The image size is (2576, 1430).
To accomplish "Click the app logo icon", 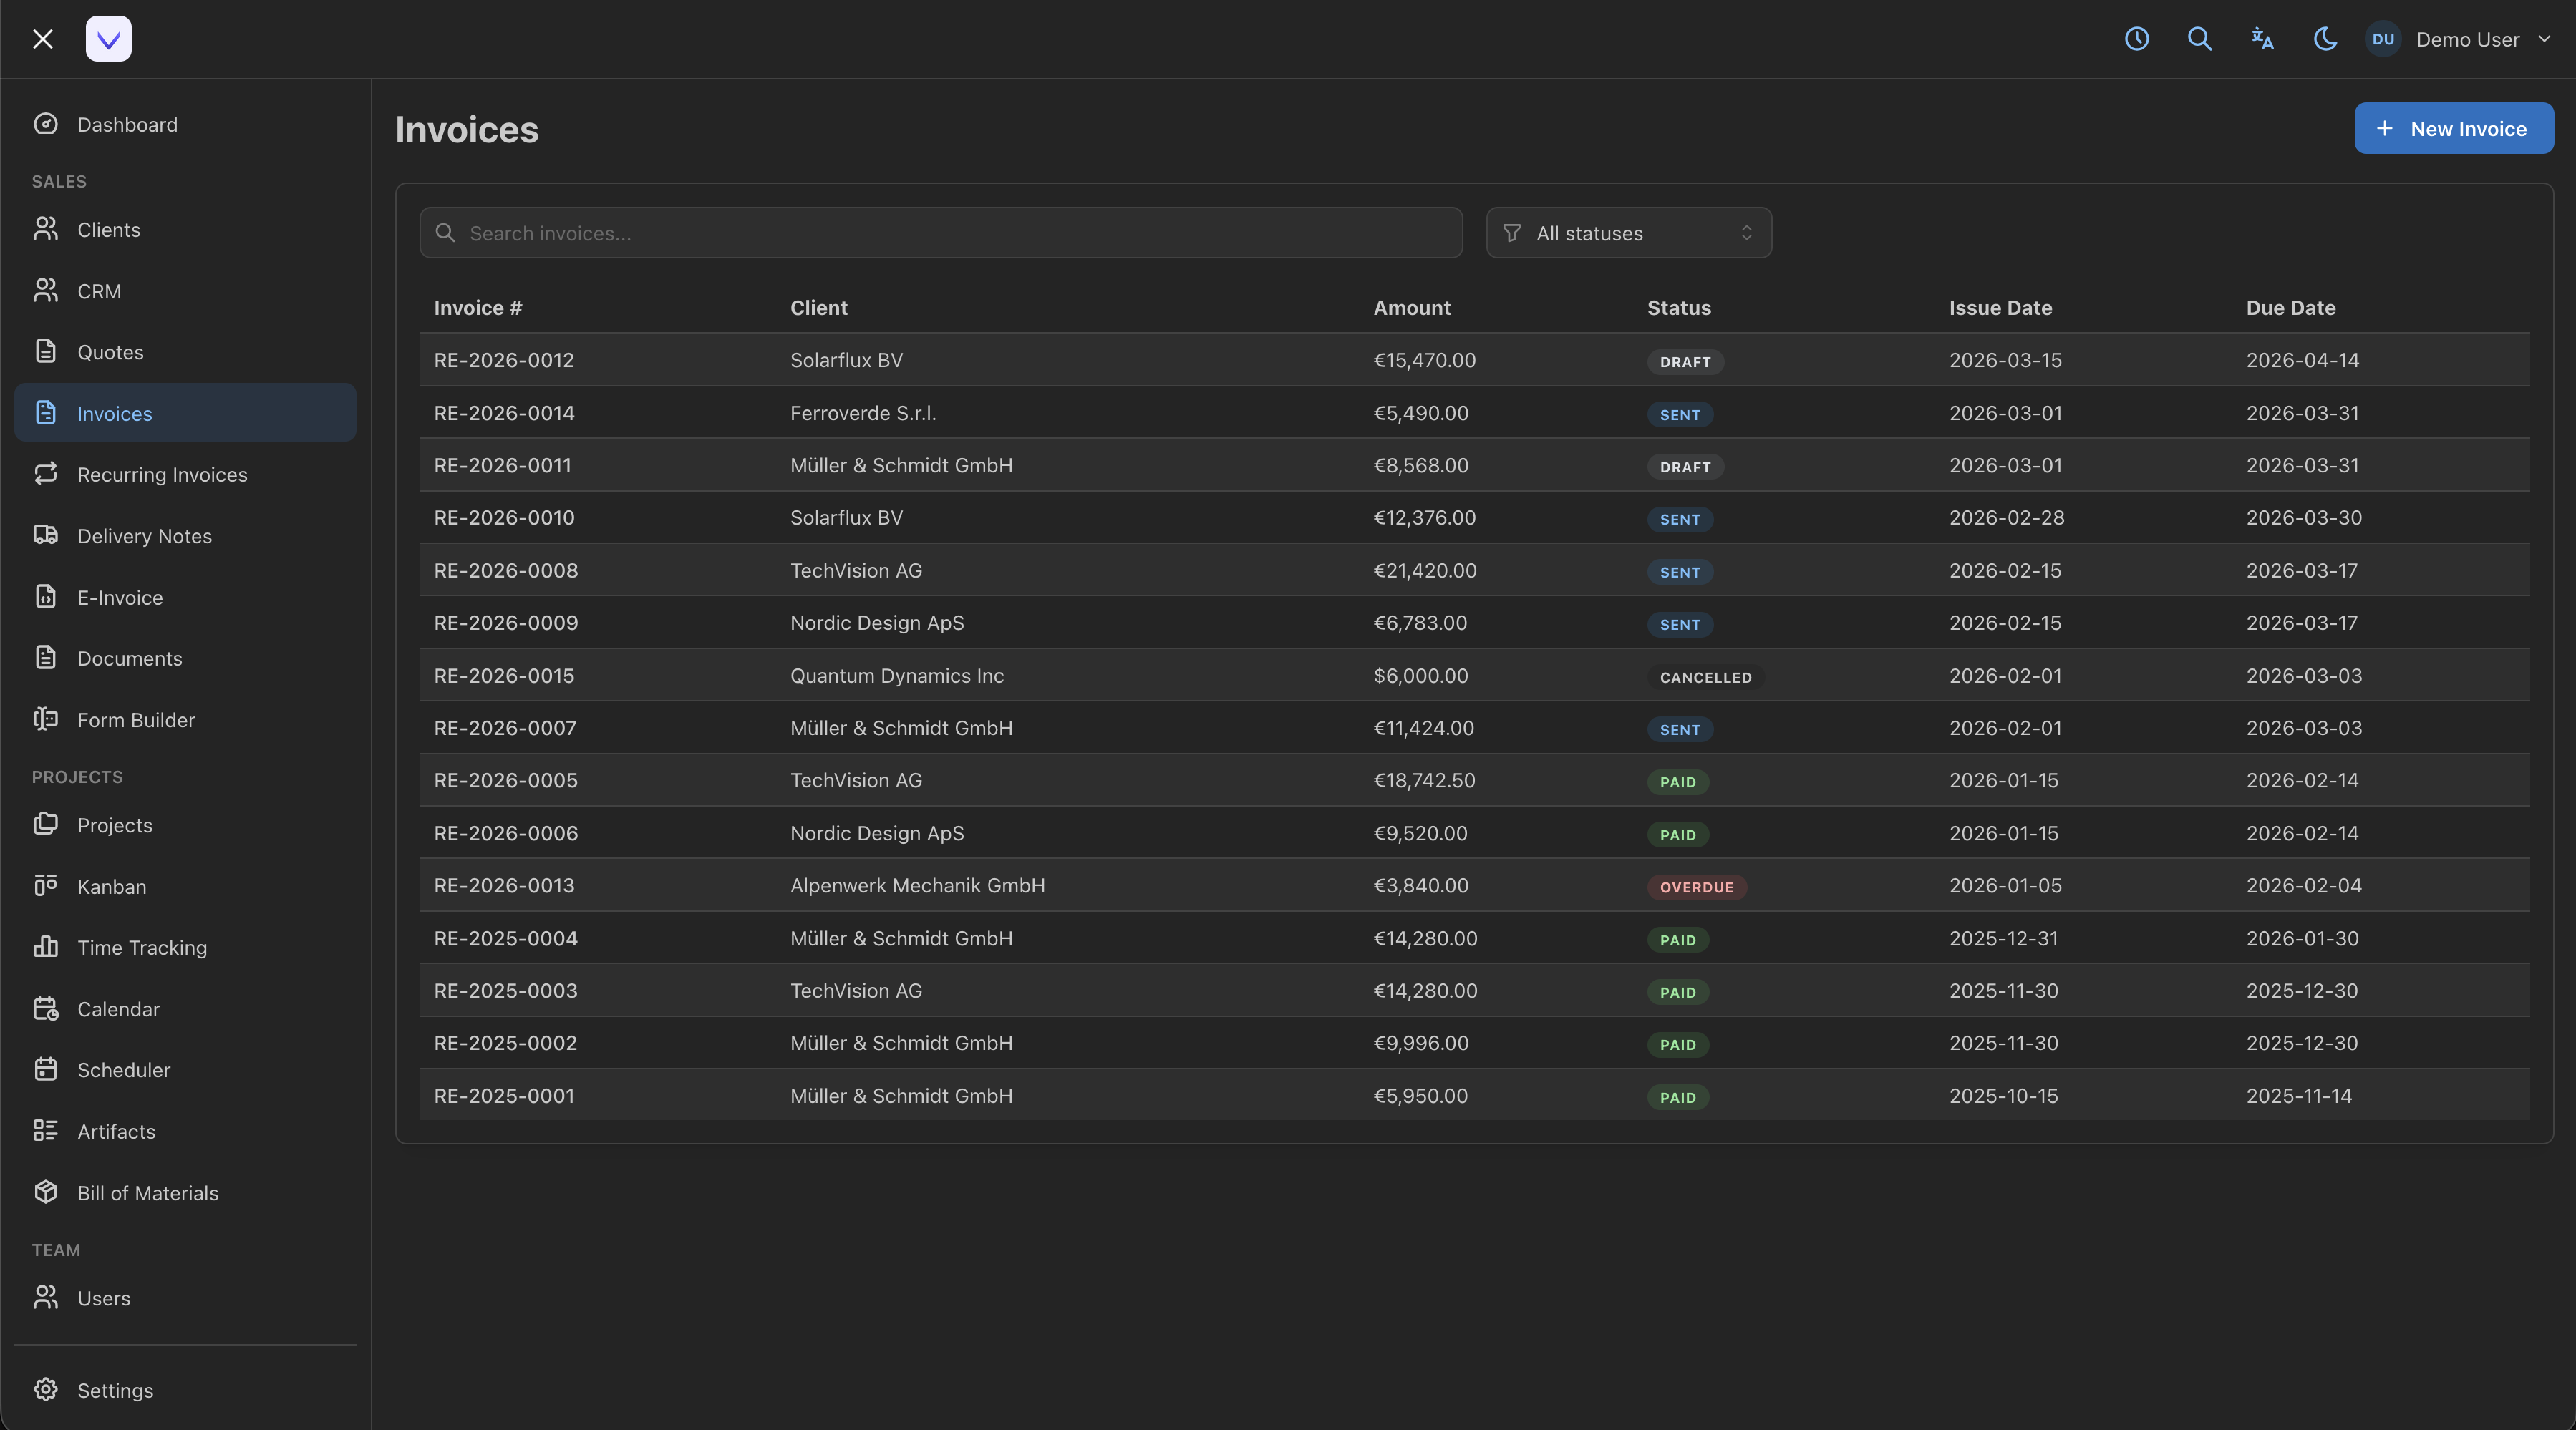I will point(108,39).
